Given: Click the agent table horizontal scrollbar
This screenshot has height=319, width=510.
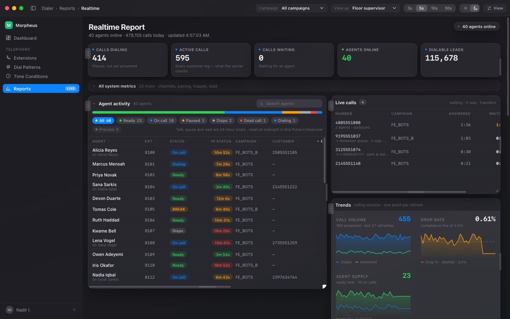Looking at the screenshot, I should pyautogui.click(x=160, y=287).
